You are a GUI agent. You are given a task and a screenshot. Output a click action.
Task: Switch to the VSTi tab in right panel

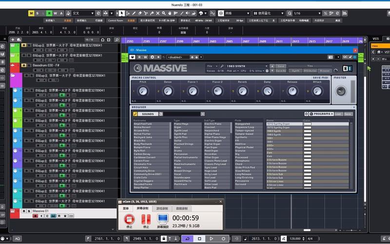[375, 39]
